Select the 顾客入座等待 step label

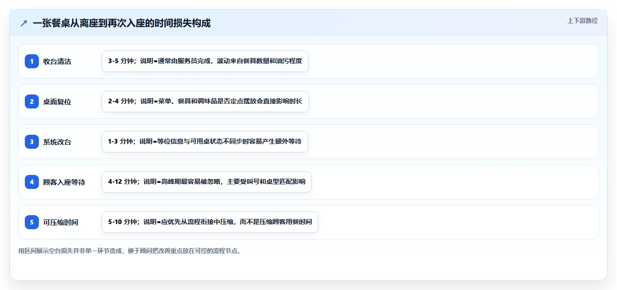click(x=64, y=182)
